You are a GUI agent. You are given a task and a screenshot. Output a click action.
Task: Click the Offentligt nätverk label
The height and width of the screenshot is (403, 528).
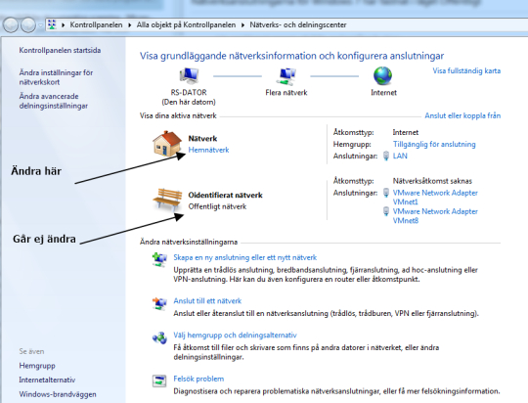pyautogui.click(x=217, y=206)
